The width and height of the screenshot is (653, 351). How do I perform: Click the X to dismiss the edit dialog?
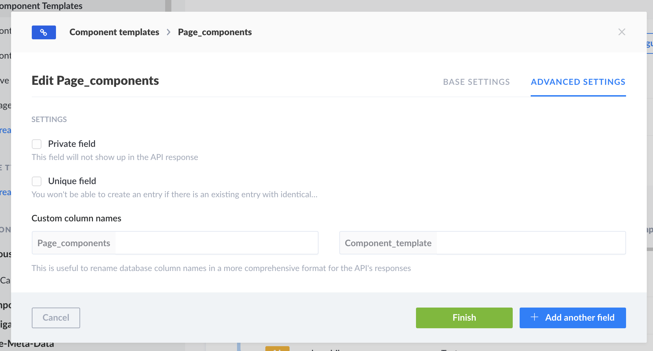[622, 32]
